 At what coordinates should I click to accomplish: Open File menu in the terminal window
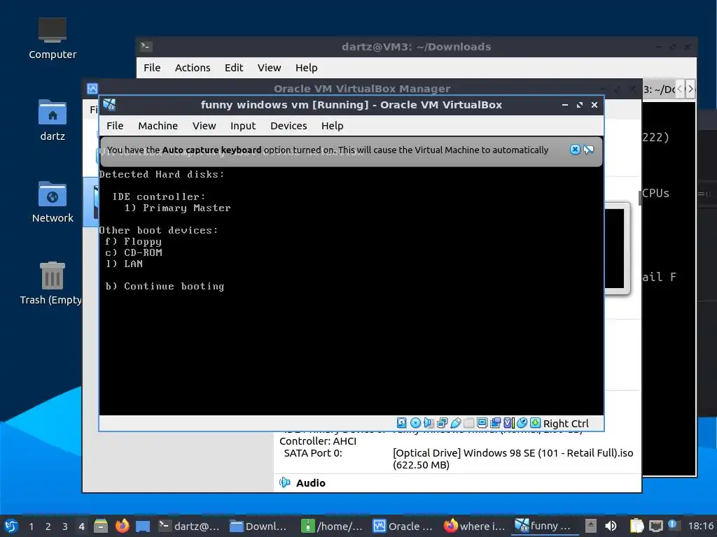(x=152, y=68)
